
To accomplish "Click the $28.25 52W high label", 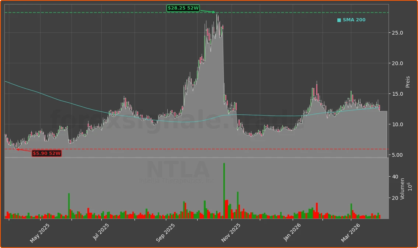I will (183, 8).
